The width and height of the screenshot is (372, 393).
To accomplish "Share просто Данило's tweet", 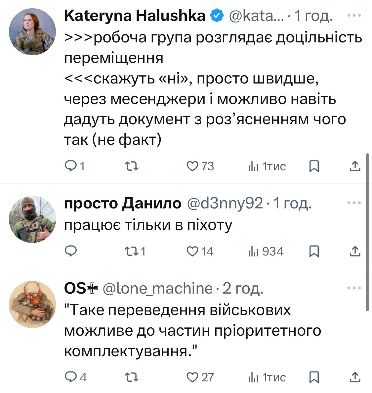I will pyautogui.click(x=355, y=252).
